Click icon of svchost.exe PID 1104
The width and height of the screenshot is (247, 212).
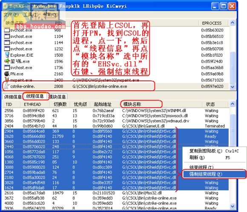tap(7, 36)
